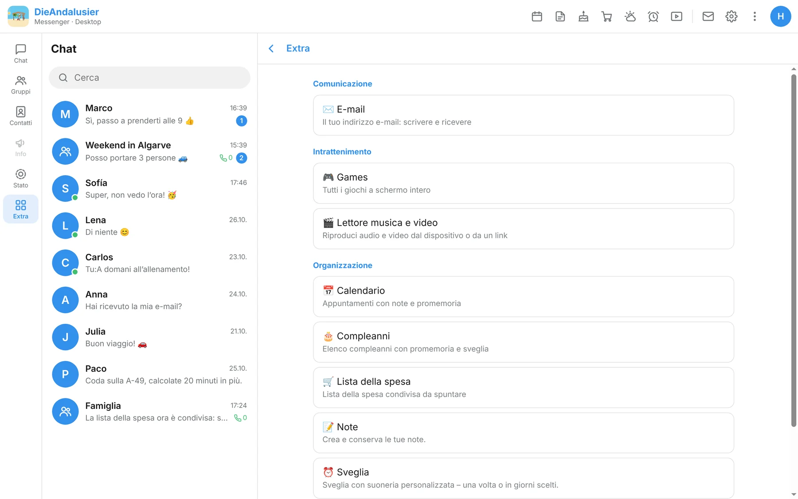Open Lettore musica e video card
Screen dimensions: 798x499
coord(523,229)
